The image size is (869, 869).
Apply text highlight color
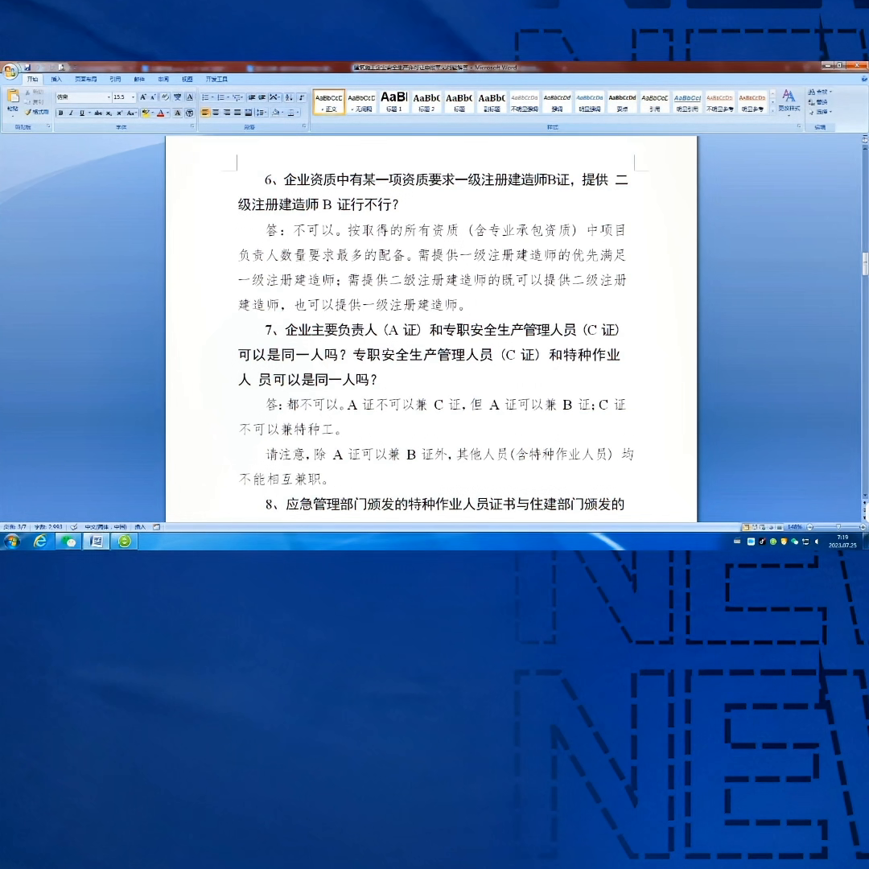(x=145, y=113)
